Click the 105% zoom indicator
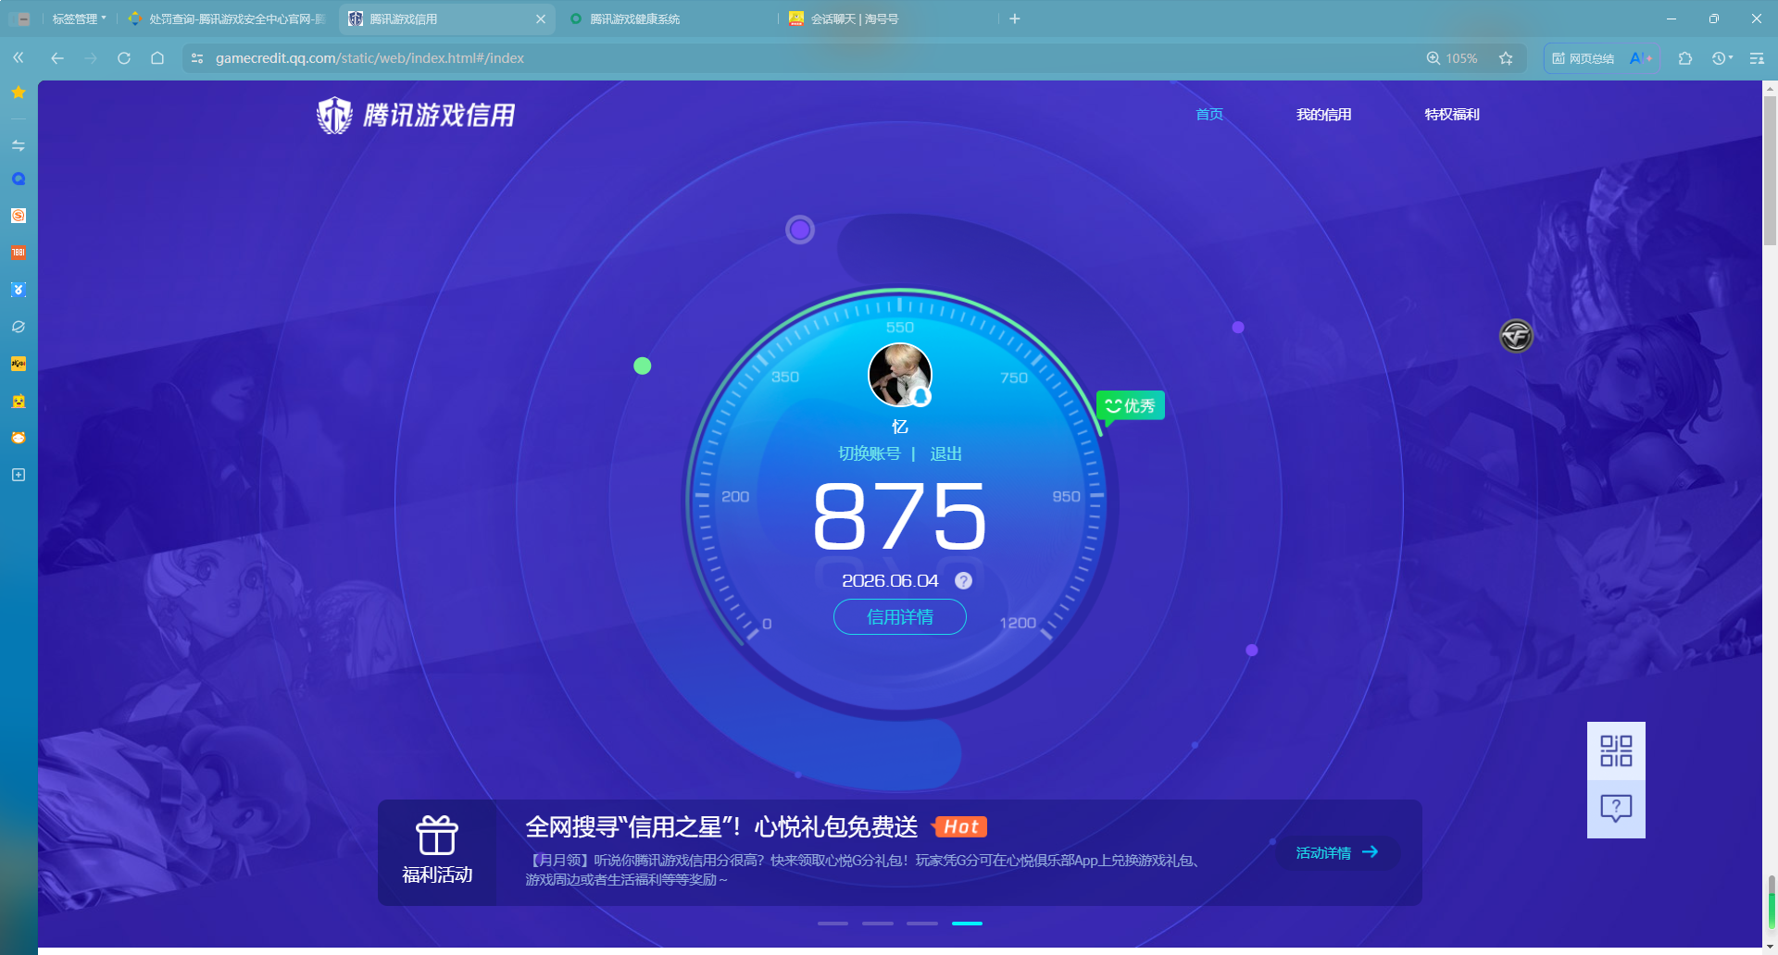 click(1452, 57)
